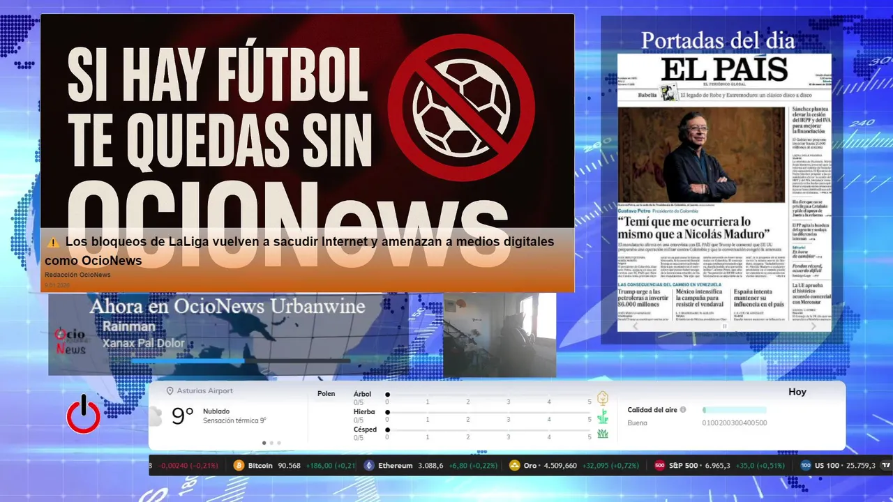Pause the newspaper cover slideshow
Viewport: 893px width, 502px height.
coord(724,326)
